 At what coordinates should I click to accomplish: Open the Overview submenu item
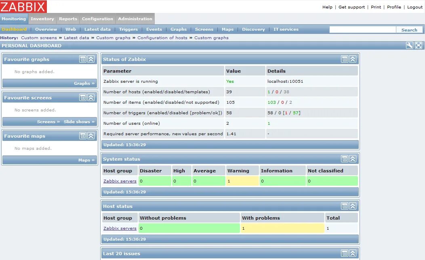[x=46, y=29]
